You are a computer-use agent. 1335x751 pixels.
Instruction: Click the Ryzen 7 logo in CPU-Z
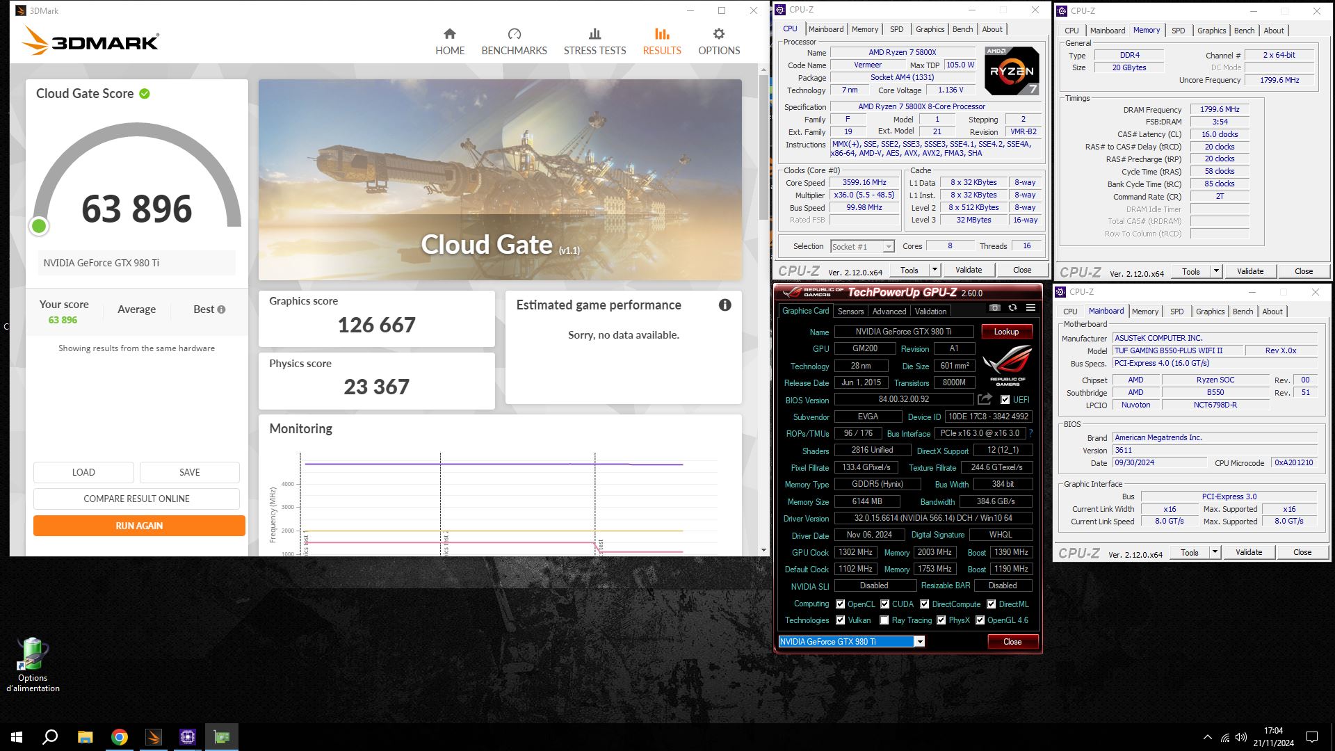[x=1012, y=70]
